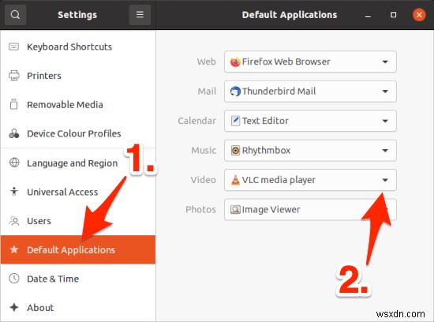This screenshot has width=434, height=322.
Task: Click the 'Text Editor' text
Action: pos(265,121)
